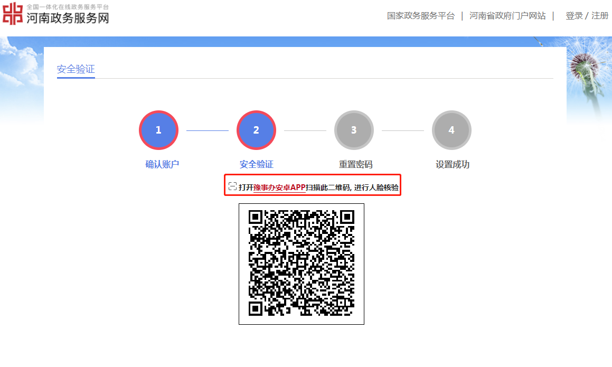
Task: Open the 河南省政府门户网站 link
Action: pyautogui.click(x=507, y=16)
